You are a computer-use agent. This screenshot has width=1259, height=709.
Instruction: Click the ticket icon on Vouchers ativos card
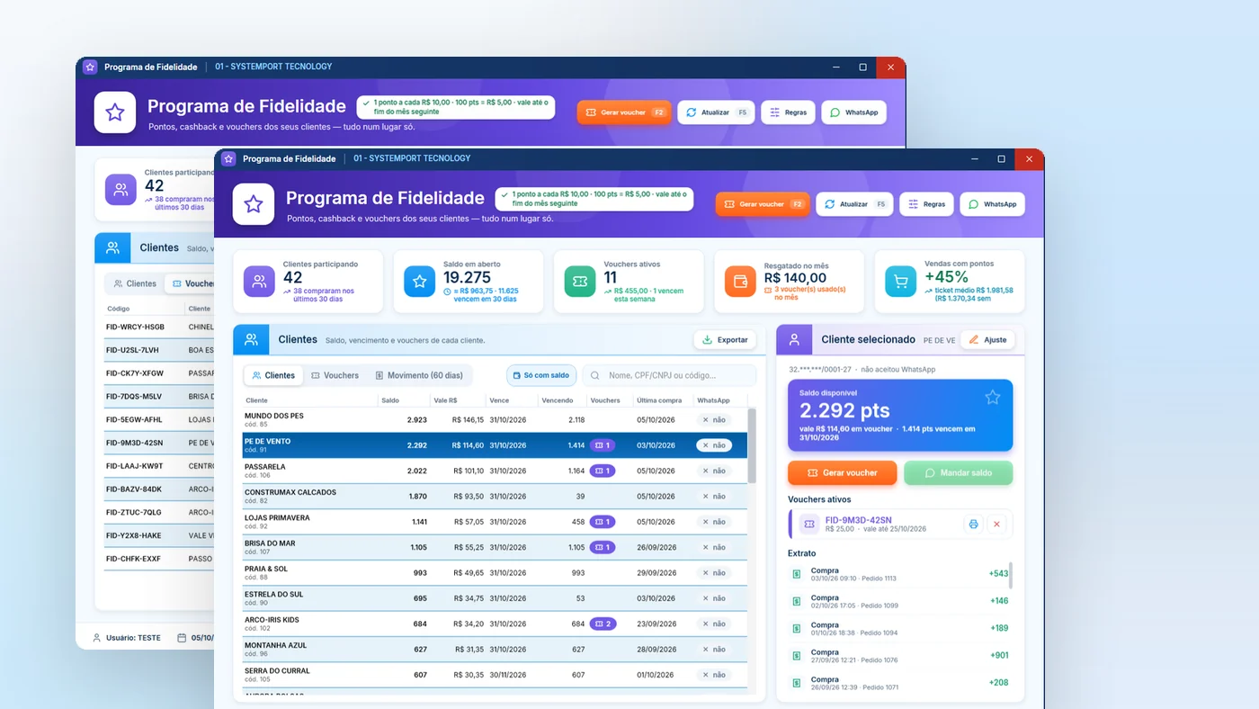[x=580, y=282]
